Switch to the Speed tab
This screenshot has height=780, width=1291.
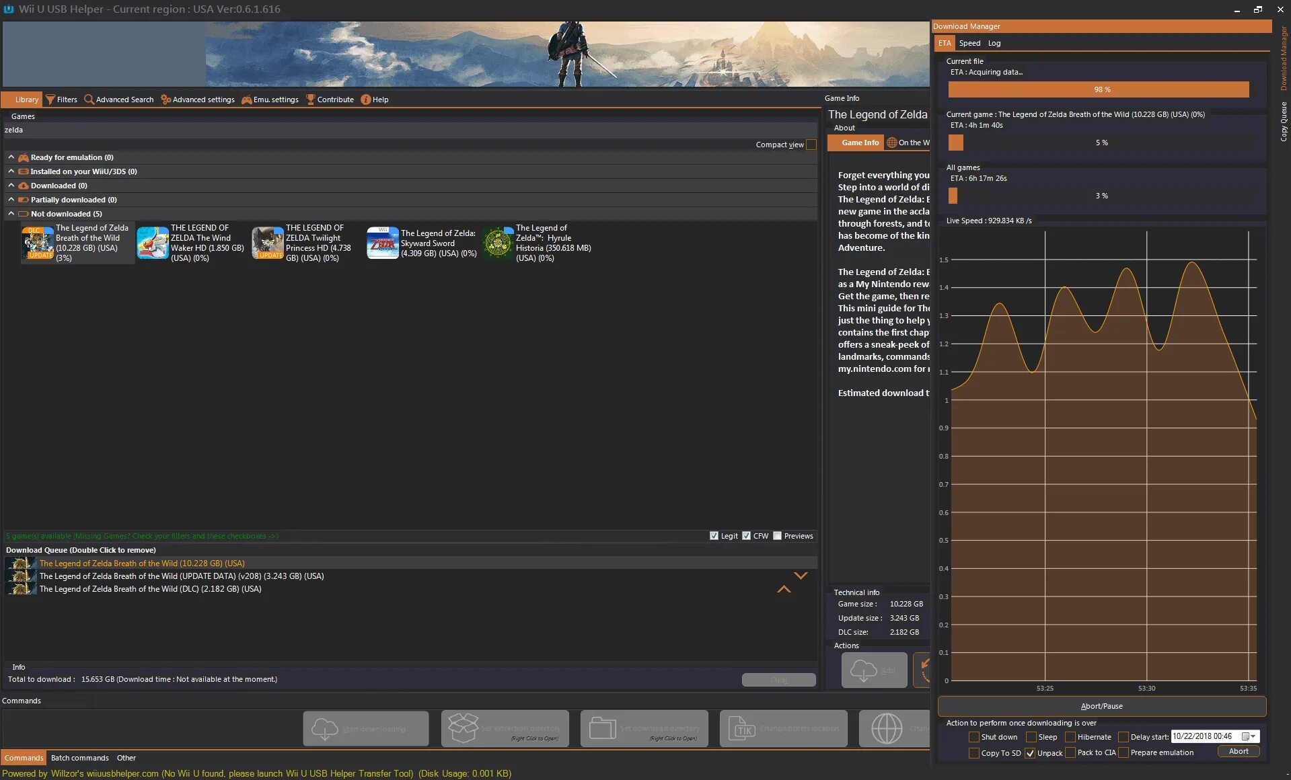pos(969,43)
